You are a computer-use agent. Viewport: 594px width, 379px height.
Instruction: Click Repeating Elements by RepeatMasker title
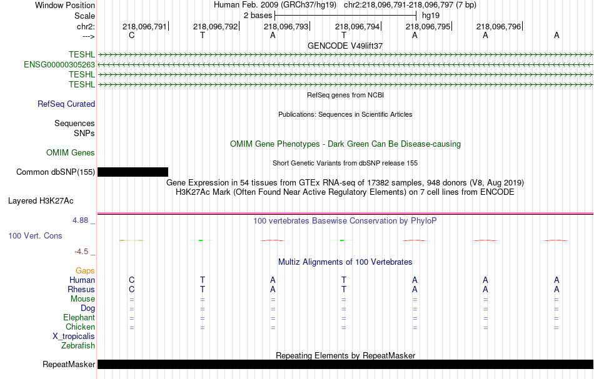pos(345,355)
